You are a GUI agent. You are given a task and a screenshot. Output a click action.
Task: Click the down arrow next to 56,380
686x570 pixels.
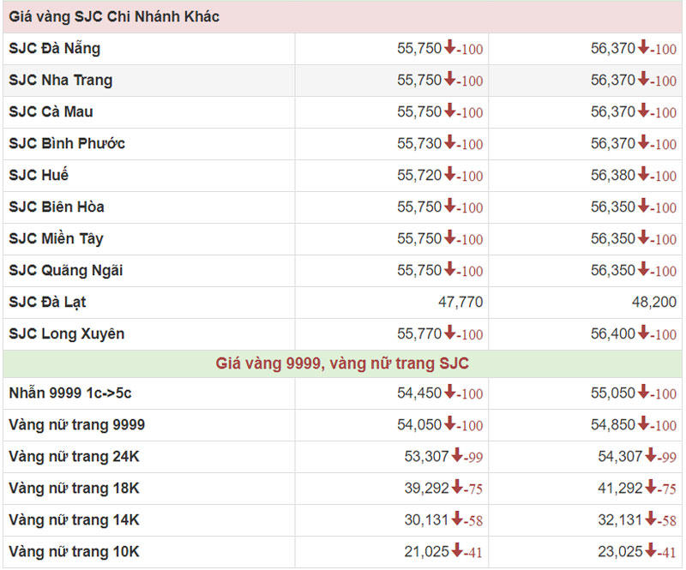643,175
